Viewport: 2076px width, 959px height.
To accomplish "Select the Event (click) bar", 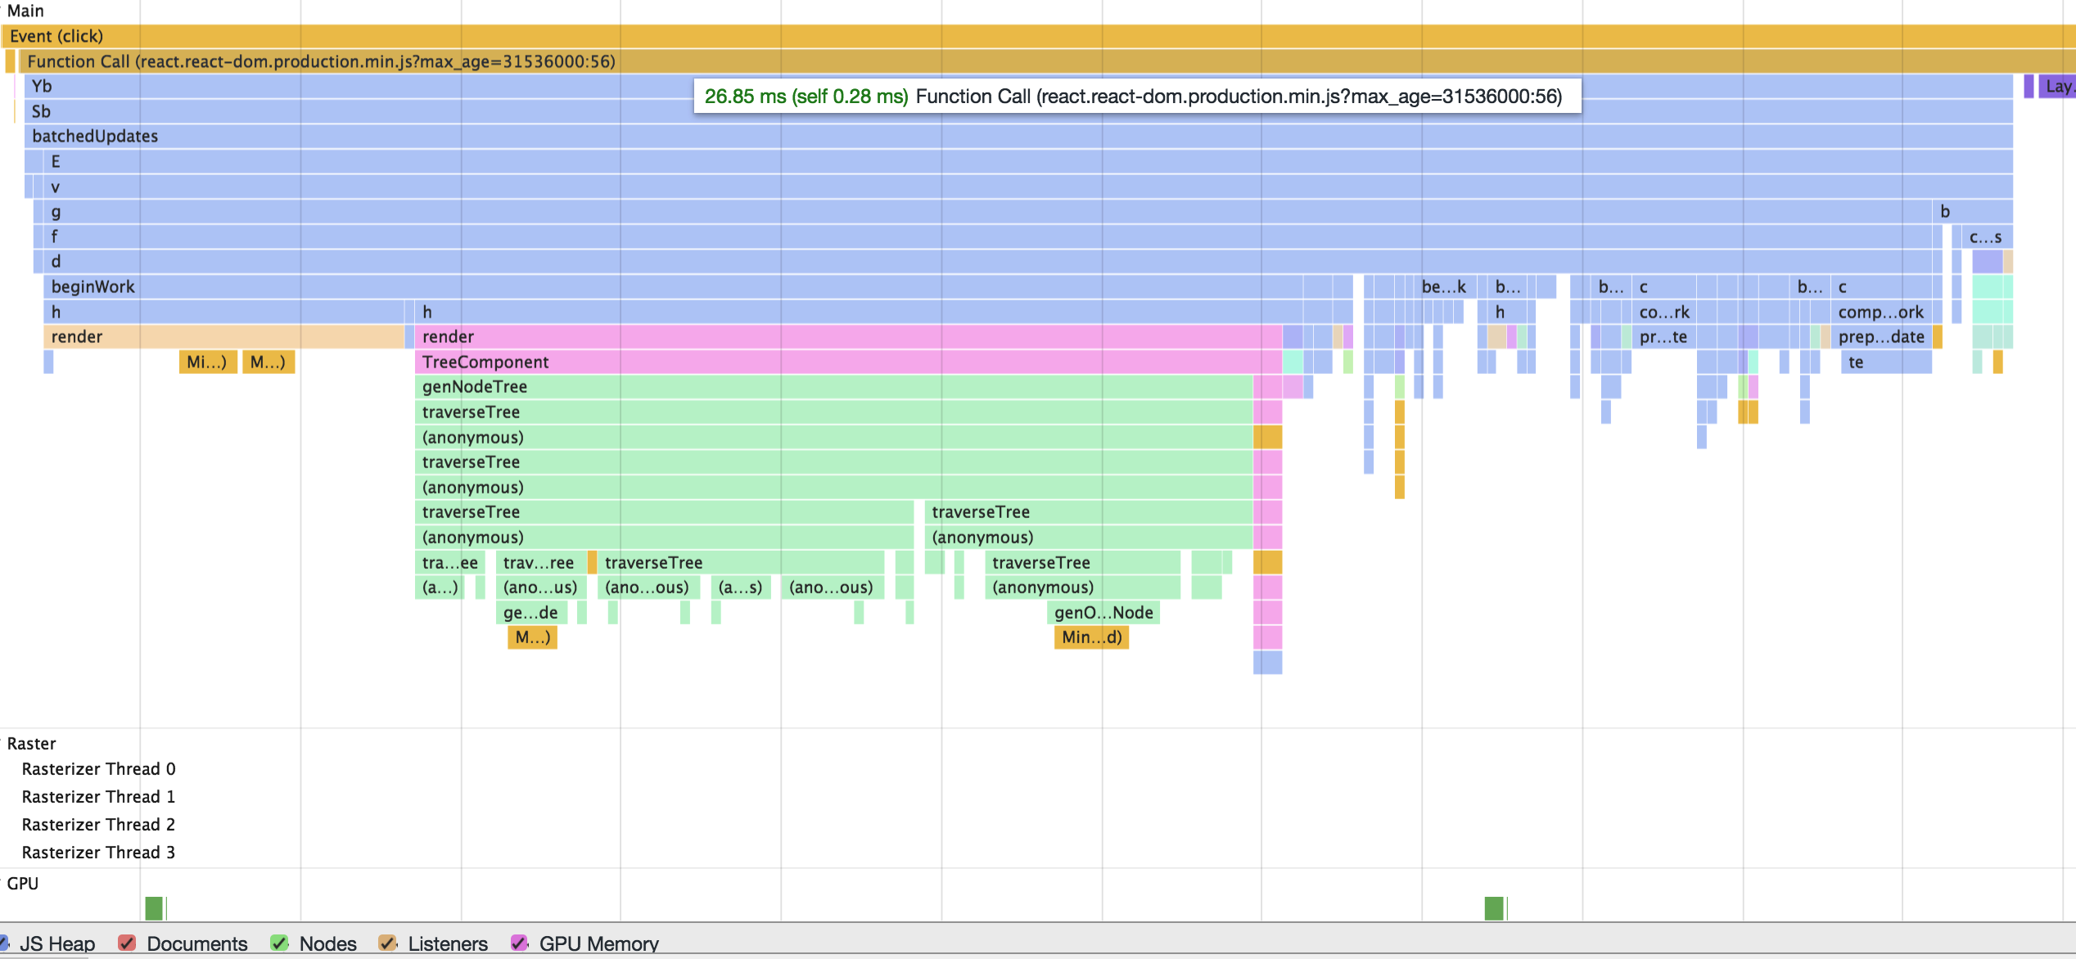I will [1038, 36].
